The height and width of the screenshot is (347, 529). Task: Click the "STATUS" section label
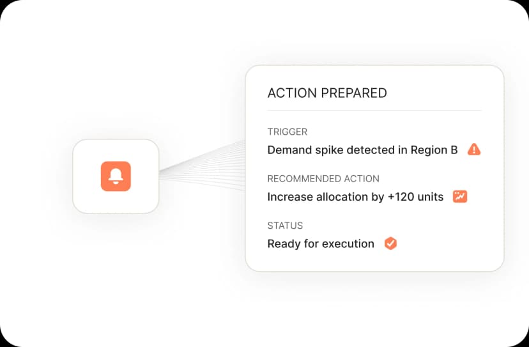point(285,225)
